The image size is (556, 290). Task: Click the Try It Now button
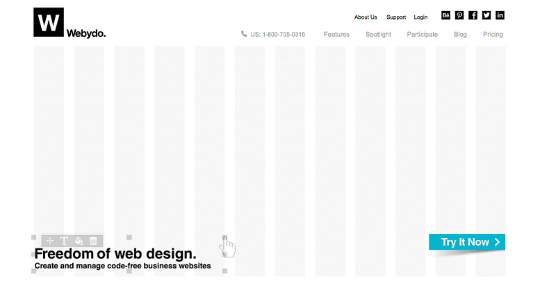click(x=467, y=242)
